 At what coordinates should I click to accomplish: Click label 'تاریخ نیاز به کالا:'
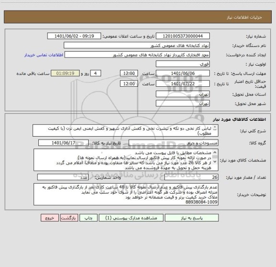tap(106, 143)
